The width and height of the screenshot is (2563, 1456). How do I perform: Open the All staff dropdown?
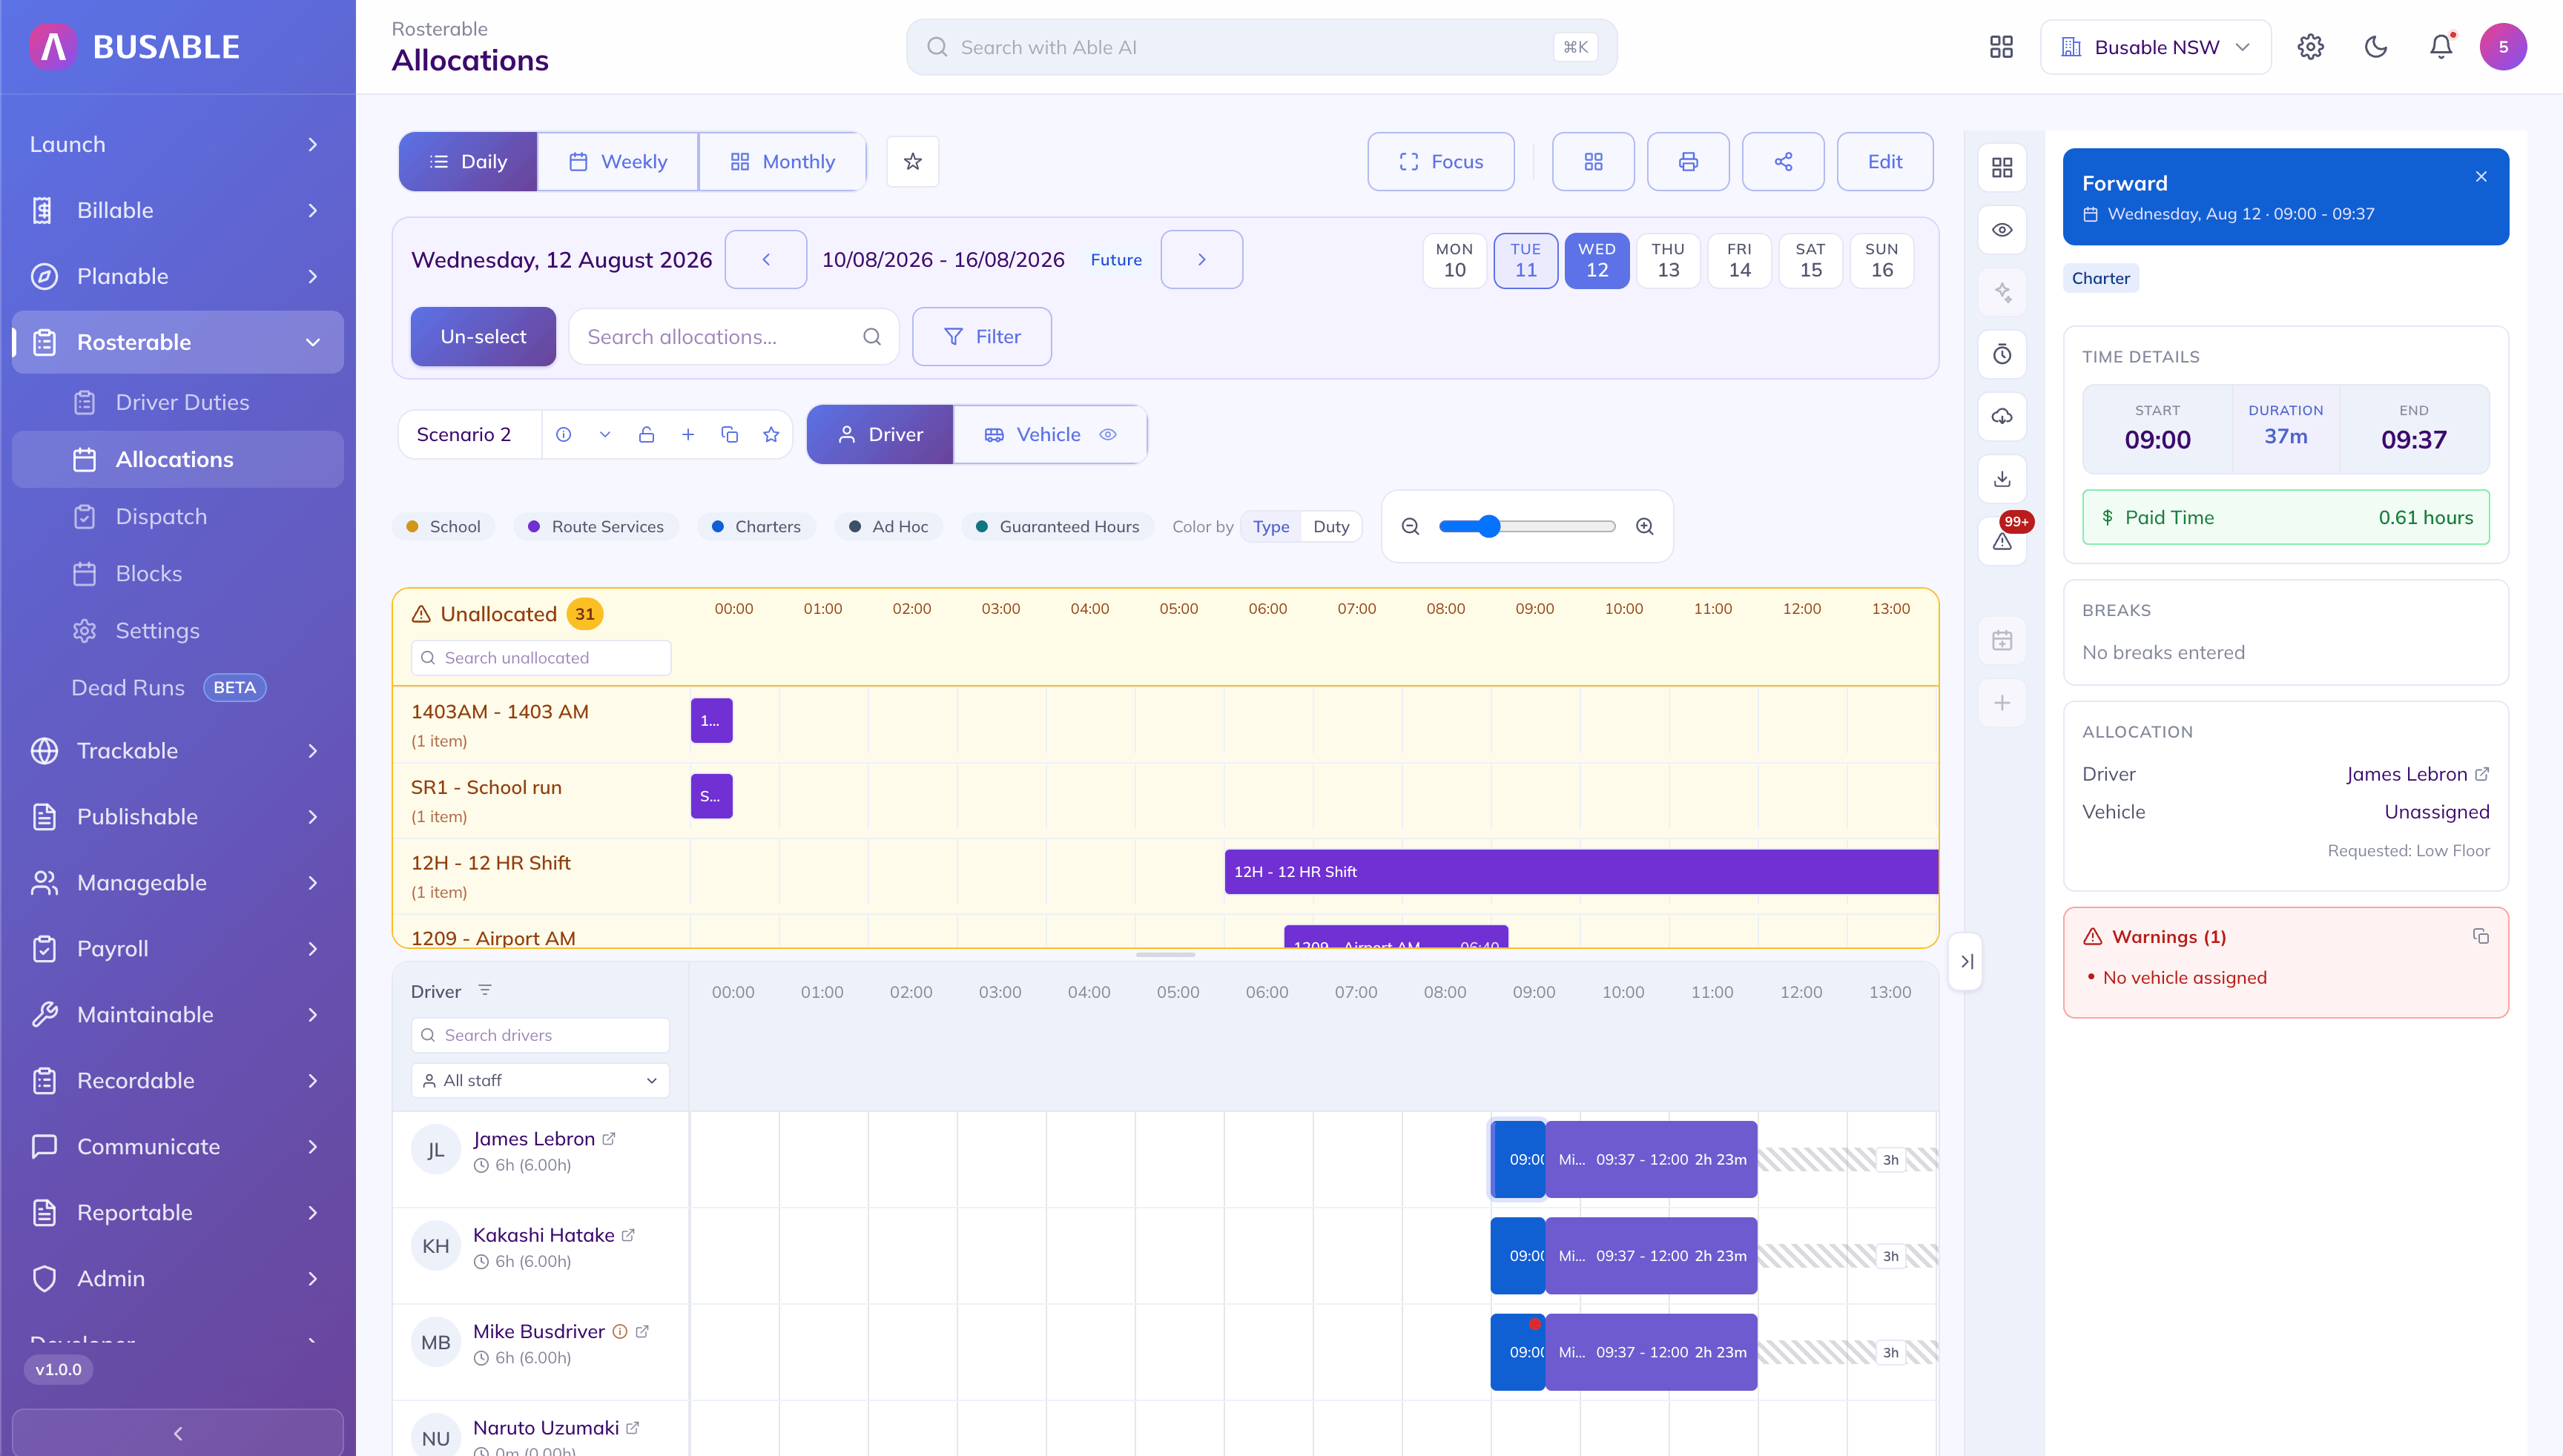click(x=540, y=1080)
